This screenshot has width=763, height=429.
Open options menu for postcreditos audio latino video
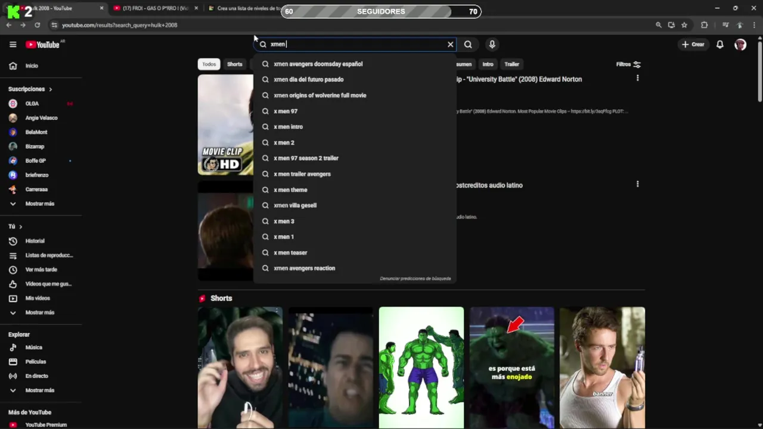(x=637, y=184)
